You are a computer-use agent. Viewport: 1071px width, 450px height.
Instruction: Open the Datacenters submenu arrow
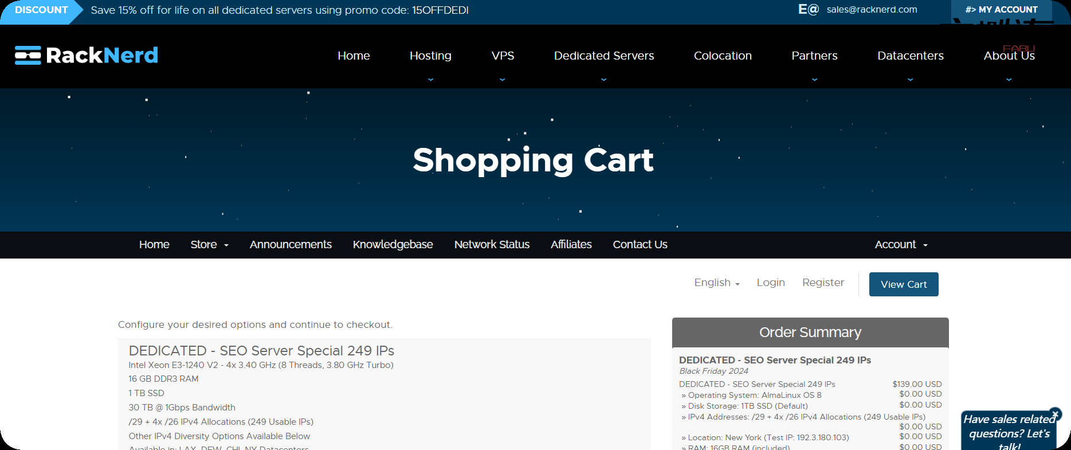pyautogui.click(x=910, y=80)
